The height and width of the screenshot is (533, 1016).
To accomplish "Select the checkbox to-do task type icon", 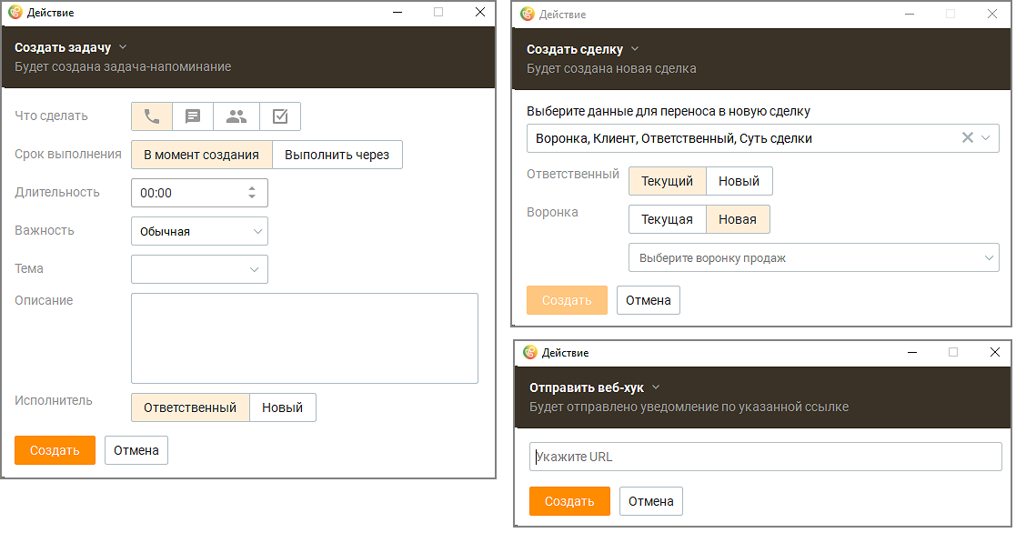I will (x=280, y=116).
